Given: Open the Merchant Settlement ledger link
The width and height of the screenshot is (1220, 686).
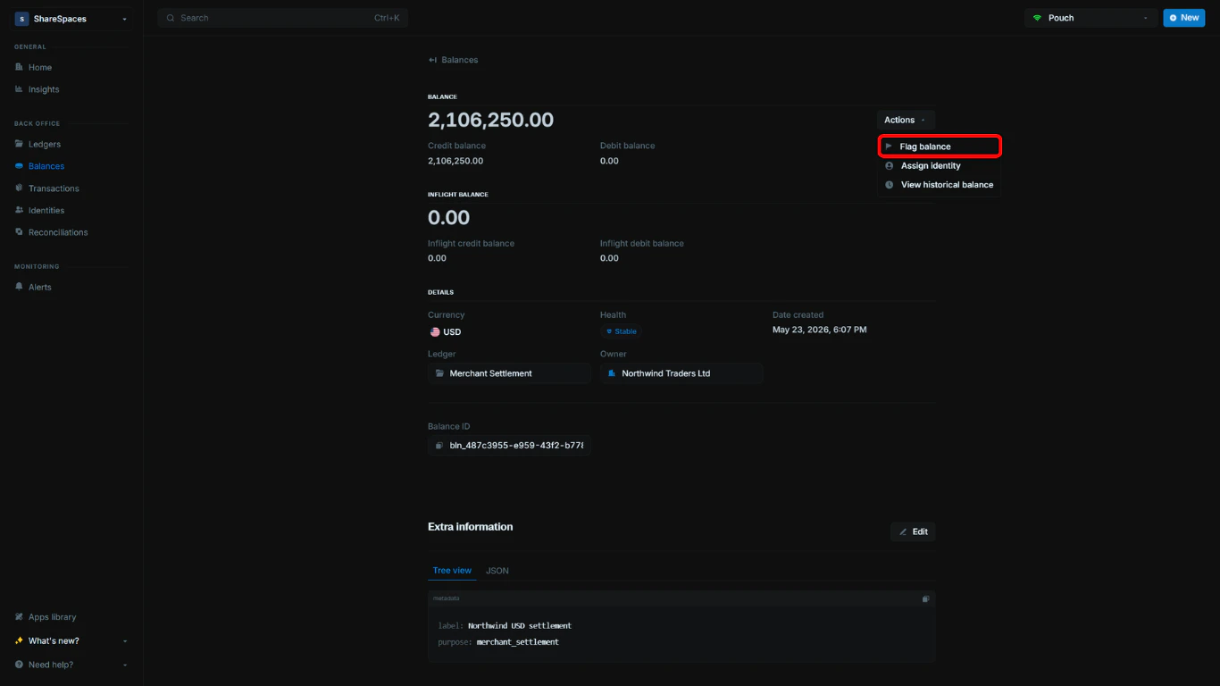Looking at the screenshot, I should pyautogui.click(x=509, y=373).
